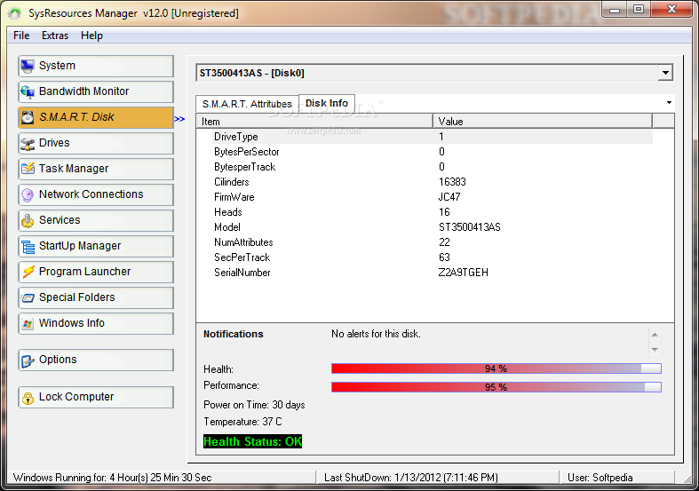
Task: Click the Options icon
Action: click(x=28, y=360)
